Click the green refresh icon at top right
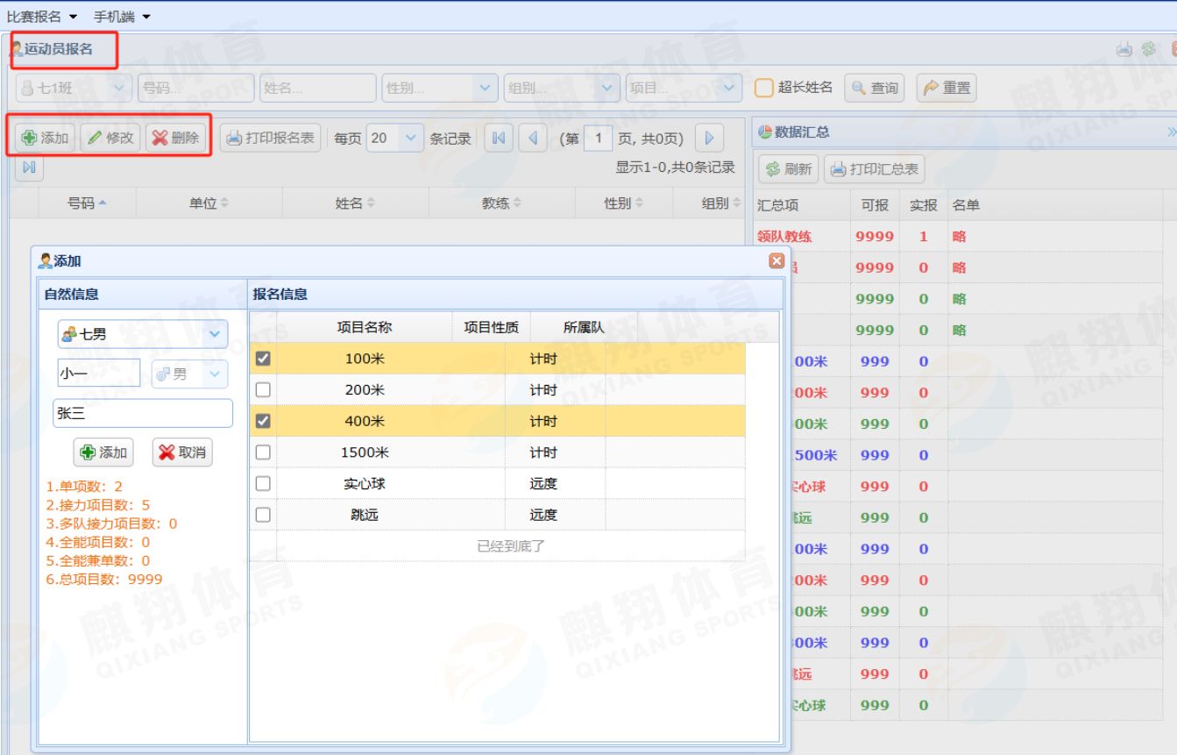The image size is (1177, 755). coord(1148,50)
